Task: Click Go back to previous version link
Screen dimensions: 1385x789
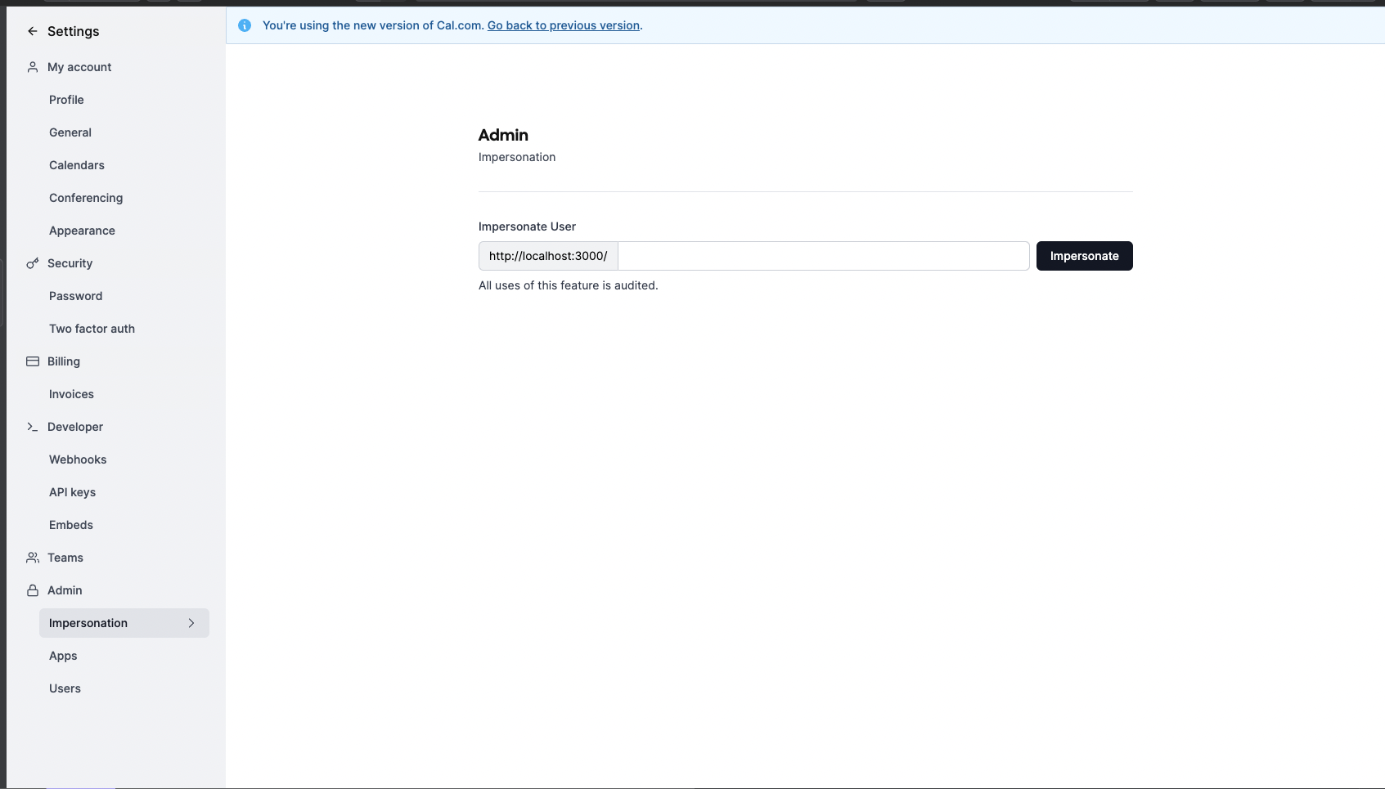Action: pyautogui.click(x=564, y=25)
